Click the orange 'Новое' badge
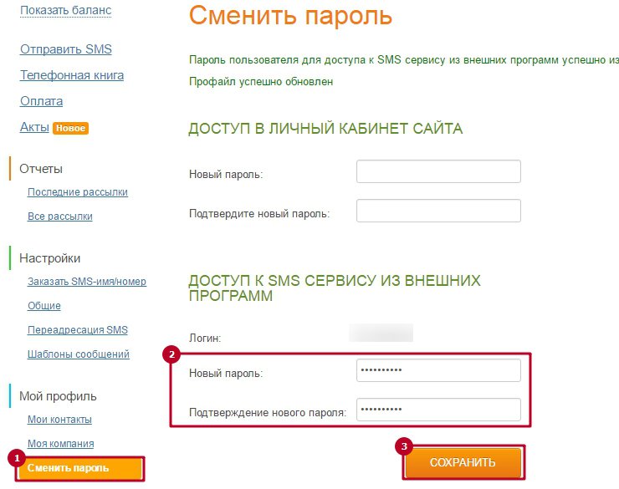The height and width of the screenshot is (489, 619). tap(70, 129)
